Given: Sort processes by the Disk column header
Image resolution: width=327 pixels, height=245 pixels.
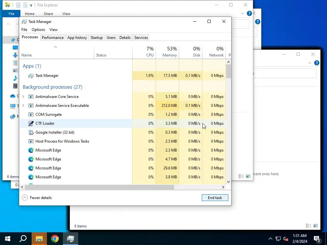Looking at the screenshot, I should [191, 52].
